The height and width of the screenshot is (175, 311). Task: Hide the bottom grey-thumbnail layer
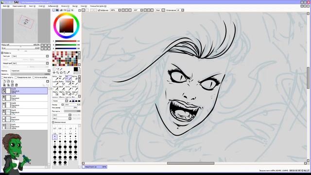(3, 125)
